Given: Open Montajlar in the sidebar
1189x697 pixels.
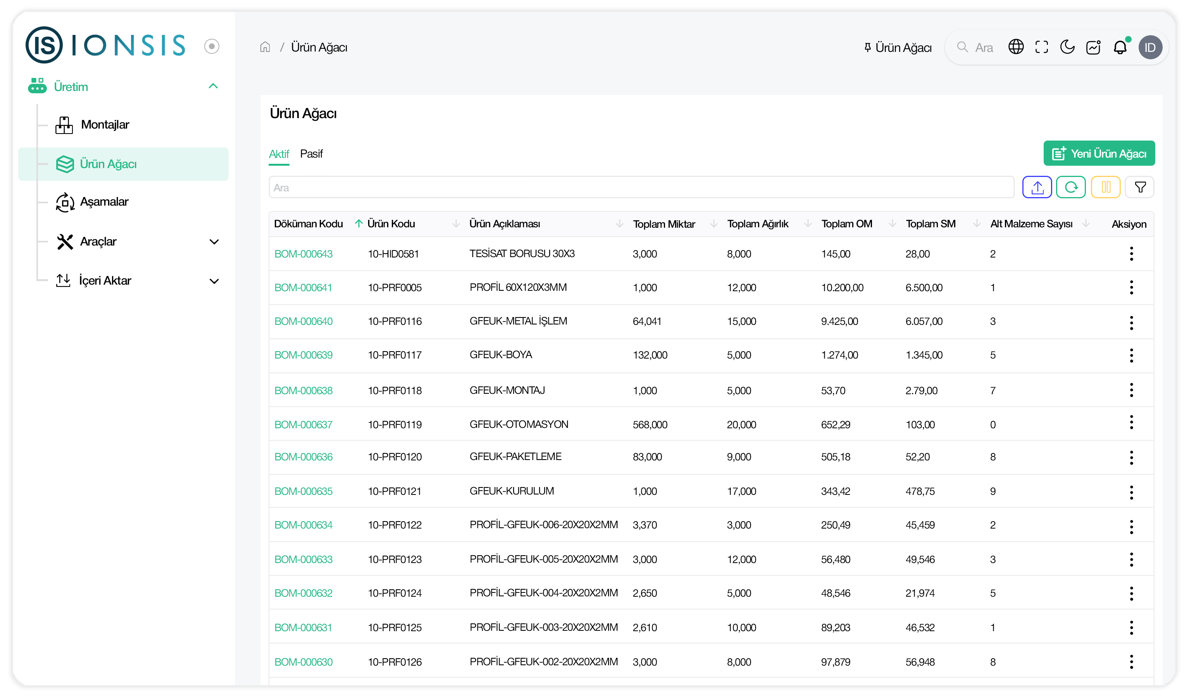Looking at the screenshot, I should (105, 125).
